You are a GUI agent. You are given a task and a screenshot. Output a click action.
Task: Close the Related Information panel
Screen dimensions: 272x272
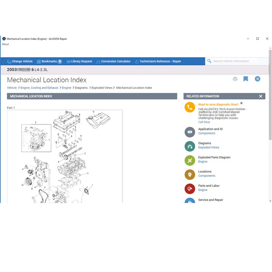[x=260, y=96]
